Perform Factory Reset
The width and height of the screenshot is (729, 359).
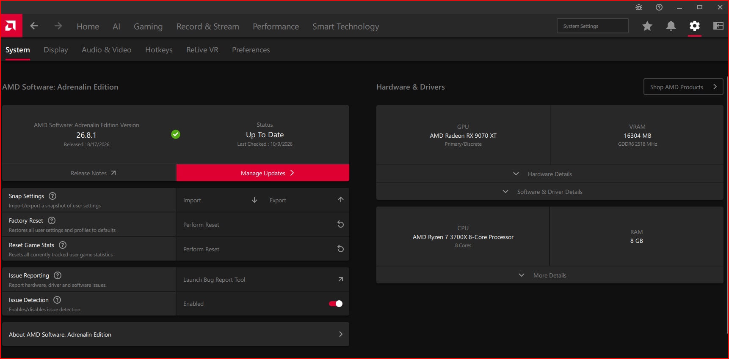point(262,225)
